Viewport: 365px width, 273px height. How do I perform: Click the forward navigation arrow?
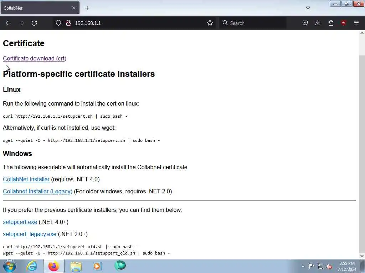(21, 23)
